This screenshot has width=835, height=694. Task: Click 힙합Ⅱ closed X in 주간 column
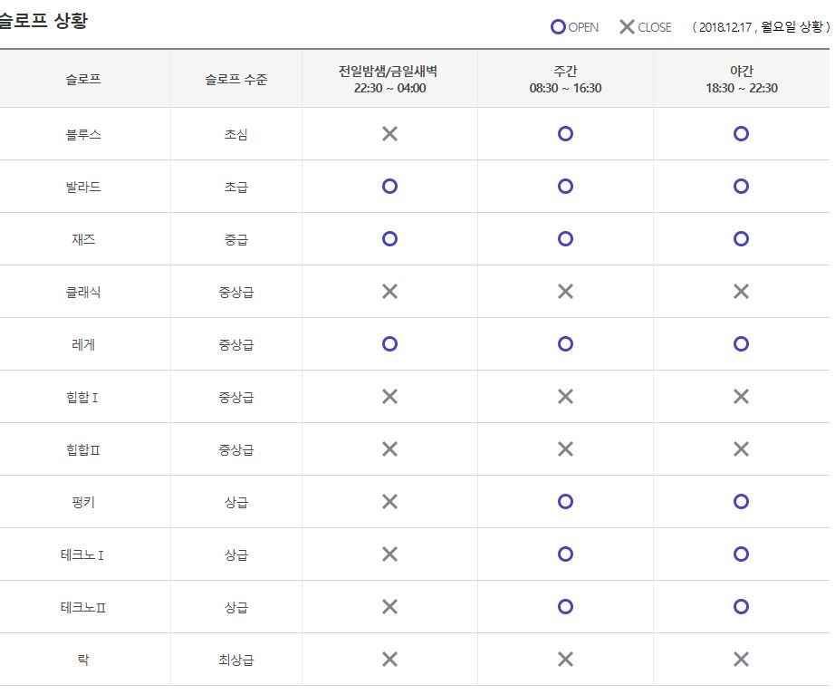pyautogui.click(x=565, y=449)
